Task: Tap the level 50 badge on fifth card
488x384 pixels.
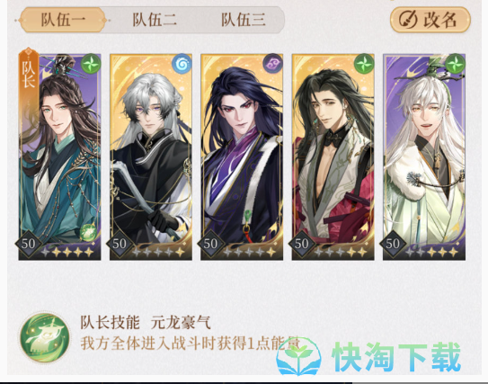Action: click(x=393, y=244)
